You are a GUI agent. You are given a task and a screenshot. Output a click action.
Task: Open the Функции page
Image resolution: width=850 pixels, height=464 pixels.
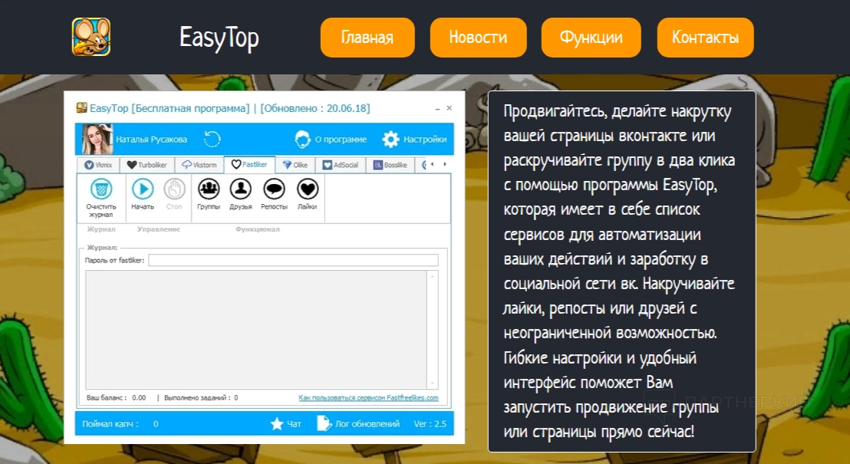tap(591, 38)
